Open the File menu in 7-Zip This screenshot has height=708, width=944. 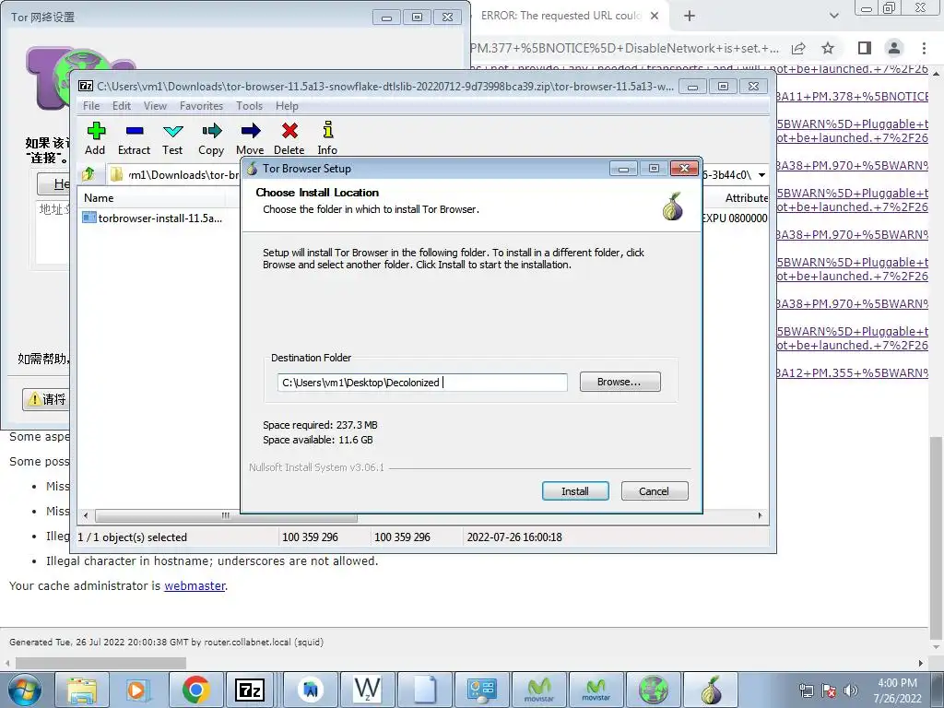point(91,106)
